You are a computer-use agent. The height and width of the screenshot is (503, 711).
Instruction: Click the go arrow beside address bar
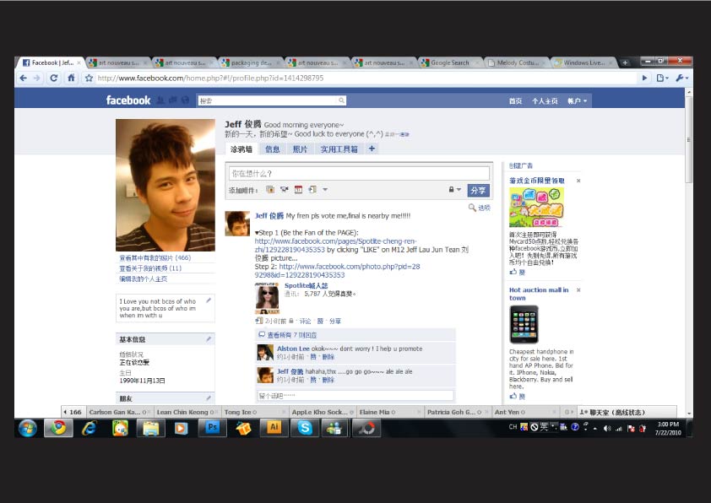point(644,78)
